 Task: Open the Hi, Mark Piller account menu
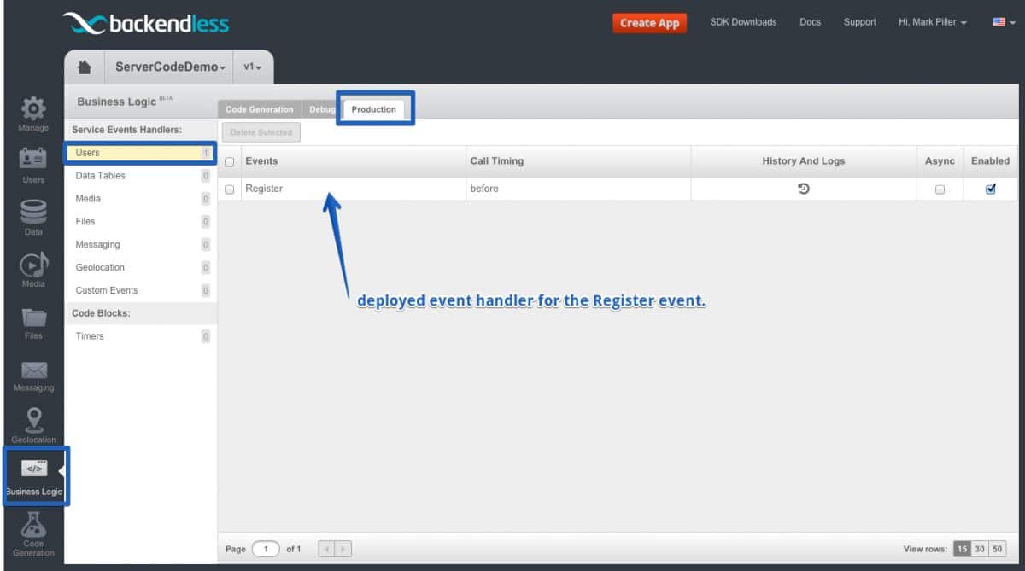[x=933, y=22]
